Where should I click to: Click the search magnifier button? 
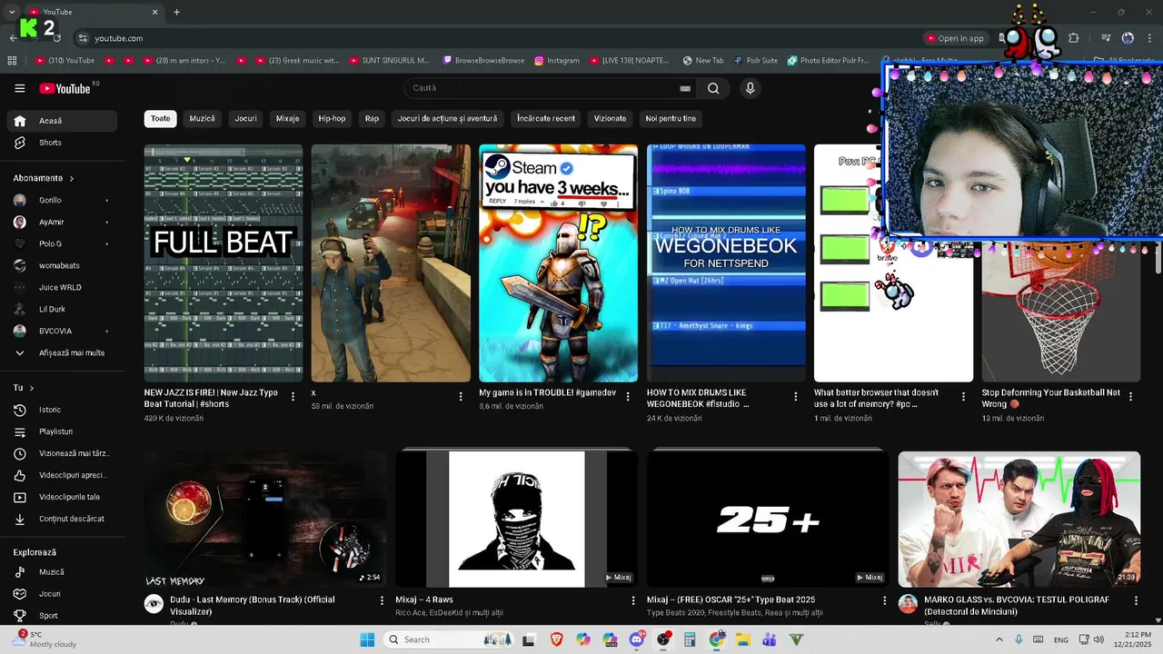713,88
